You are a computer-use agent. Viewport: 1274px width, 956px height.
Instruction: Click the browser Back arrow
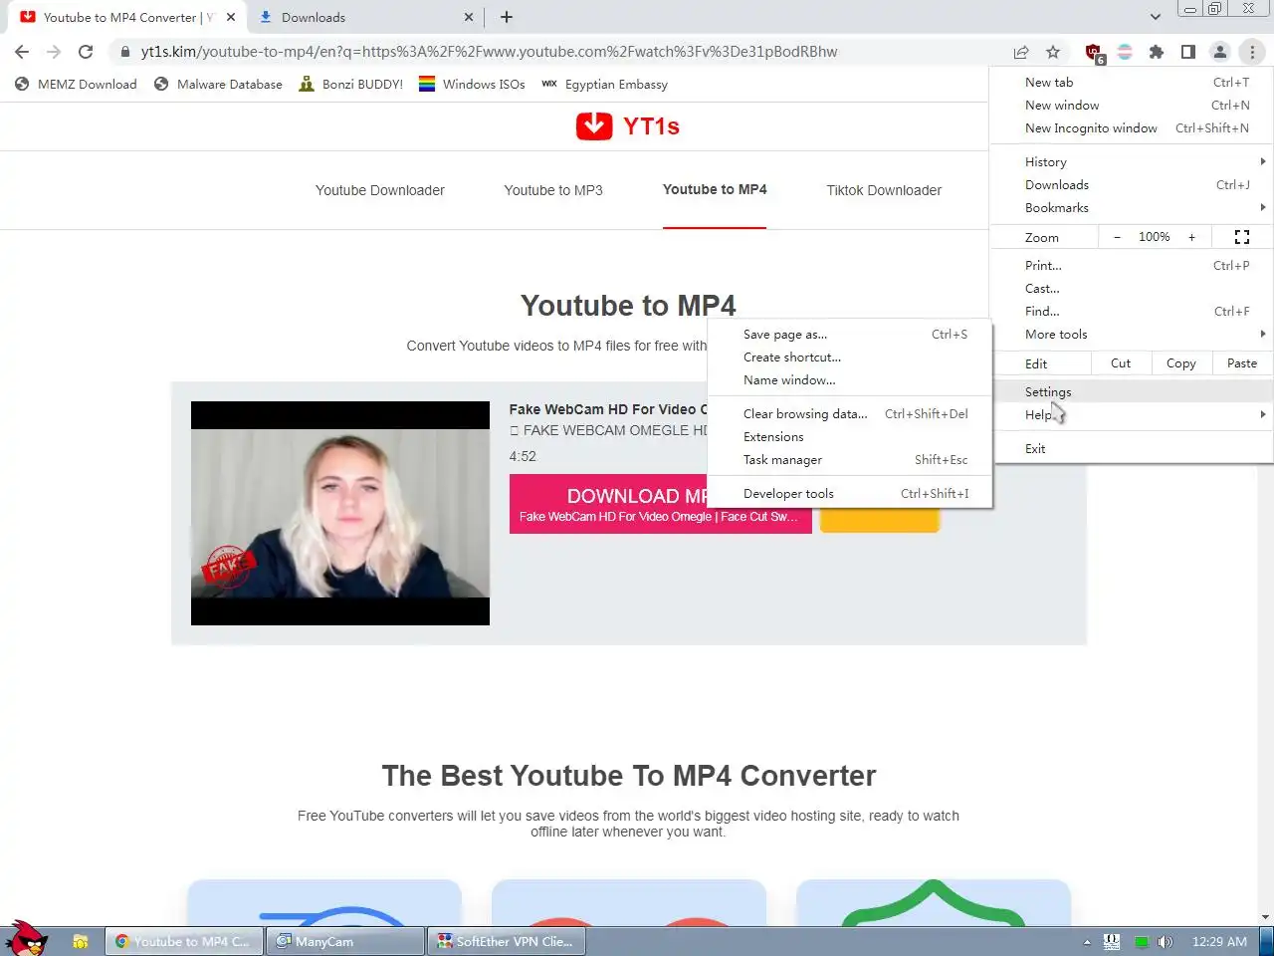[22, 52]
